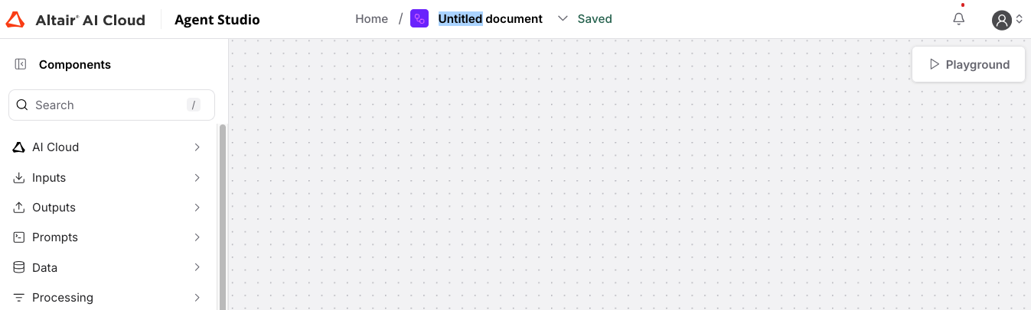Open the notifications bell

[959, 19]
